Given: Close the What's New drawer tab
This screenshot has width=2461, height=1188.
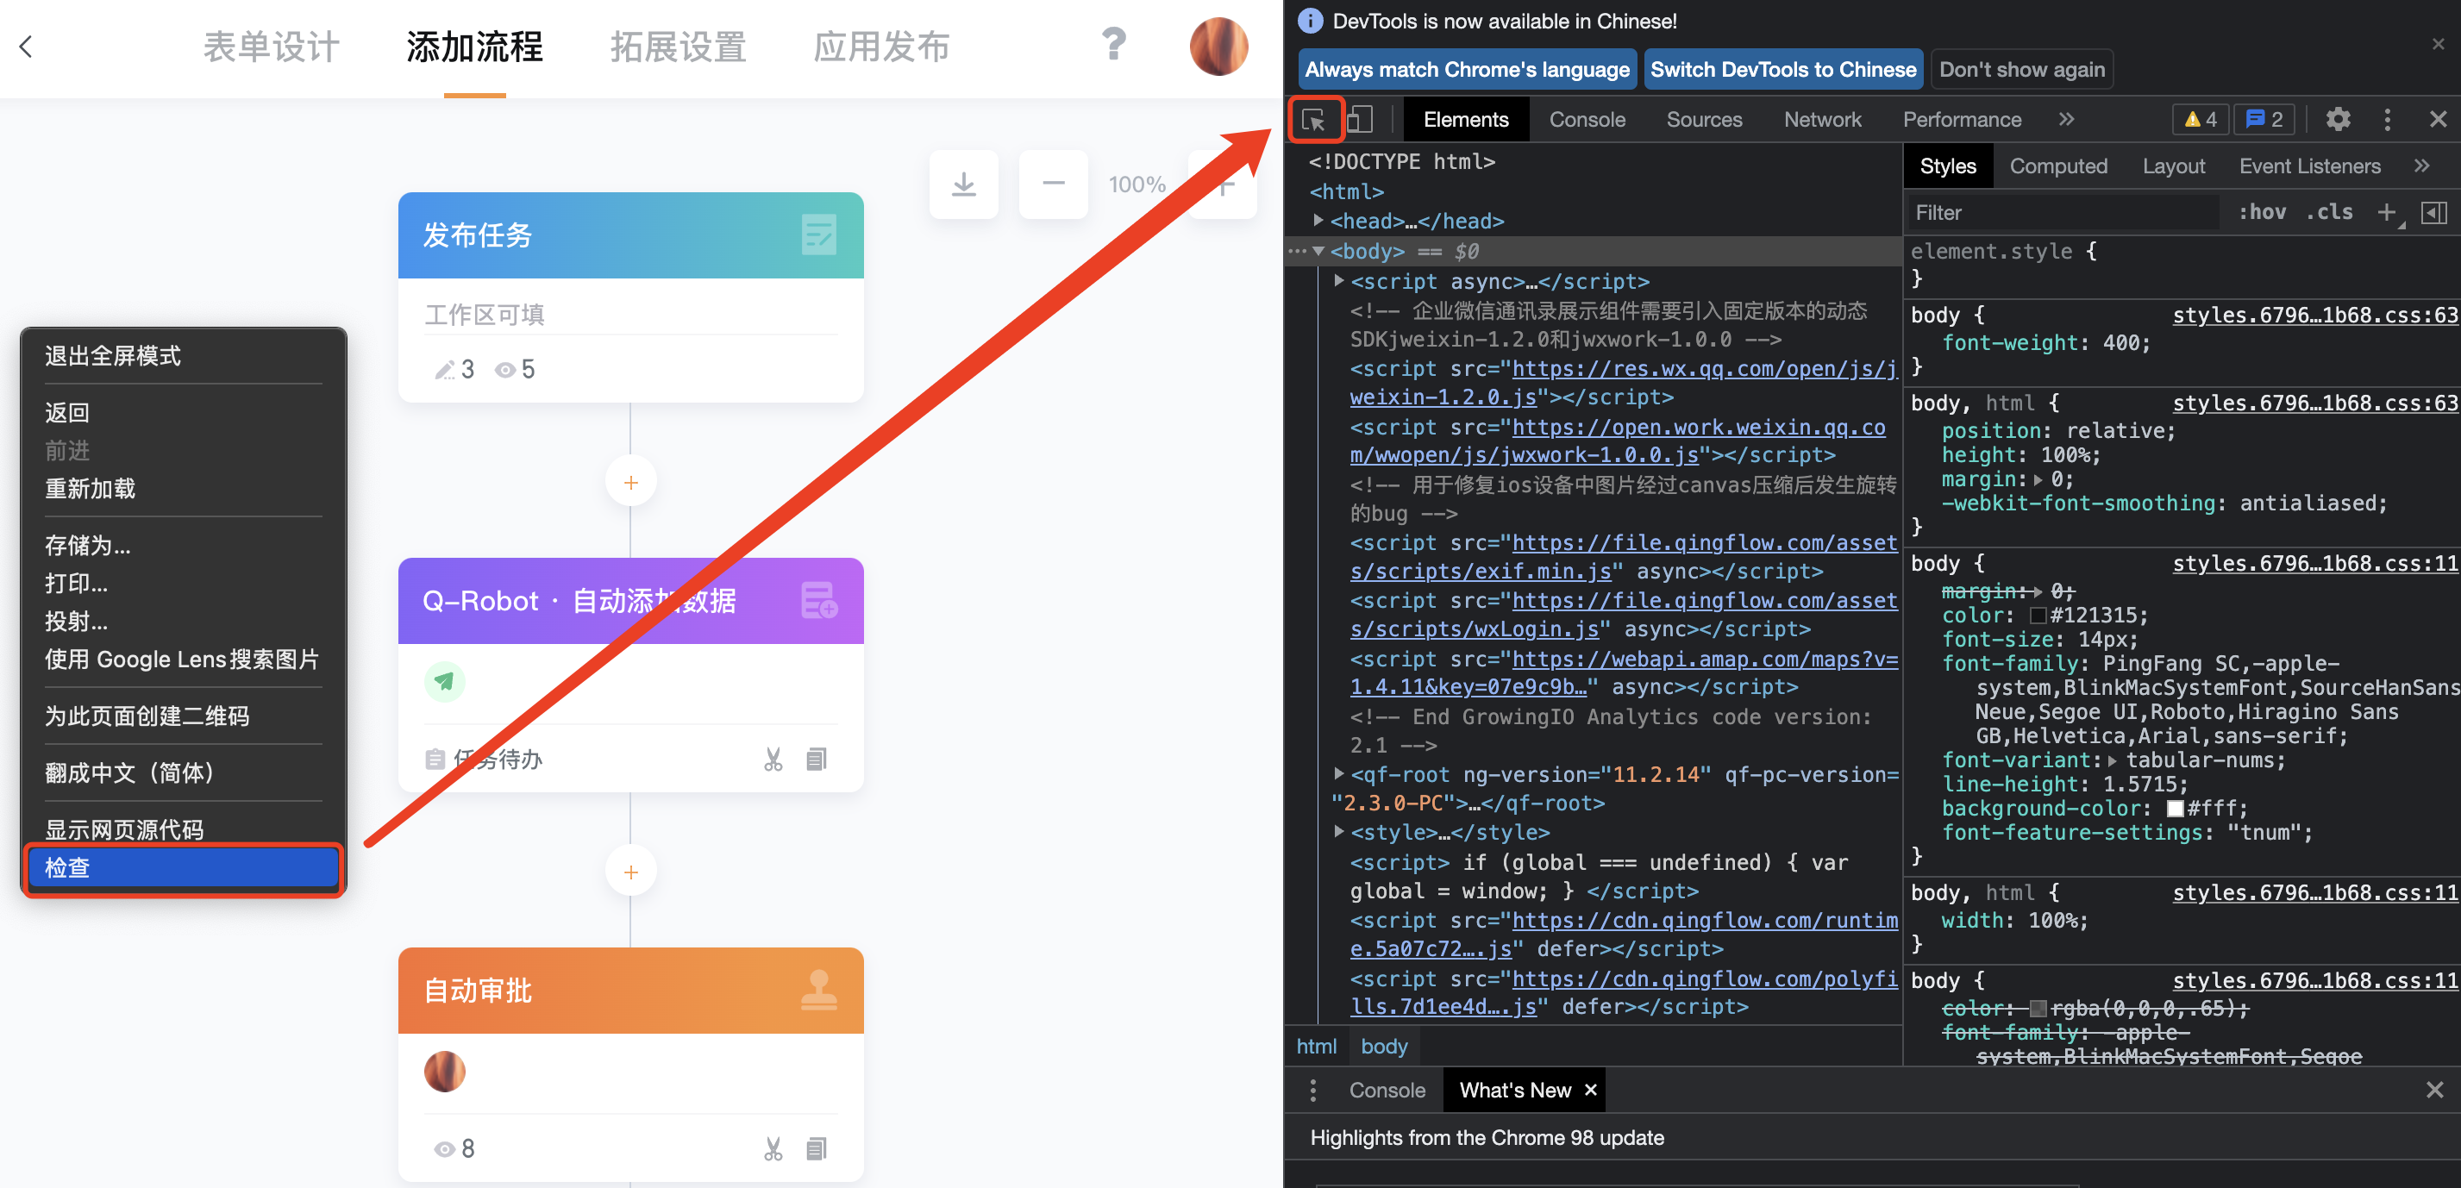Looking at the screenshot, I should (1591, 1090).
